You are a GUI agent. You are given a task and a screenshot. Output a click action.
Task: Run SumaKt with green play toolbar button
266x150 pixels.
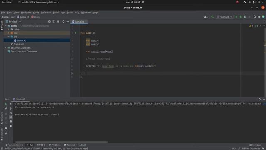236,17
